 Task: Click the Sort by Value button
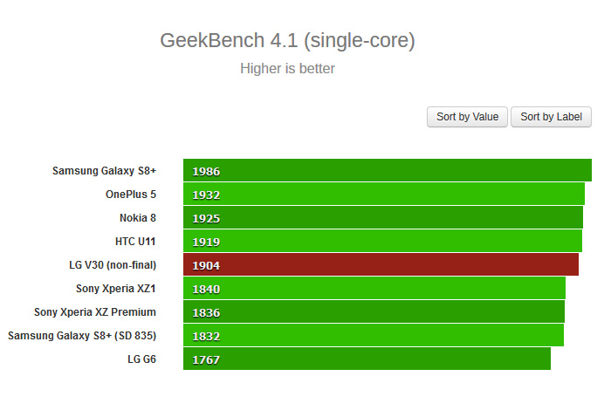(467, 117)
